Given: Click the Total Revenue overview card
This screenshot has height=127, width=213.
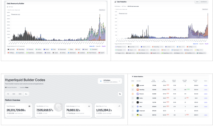Looking at the screenshot, I should click(18, 111).
